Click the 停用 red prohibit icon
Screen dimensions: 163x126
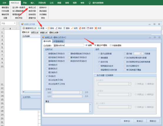[80, 28]
